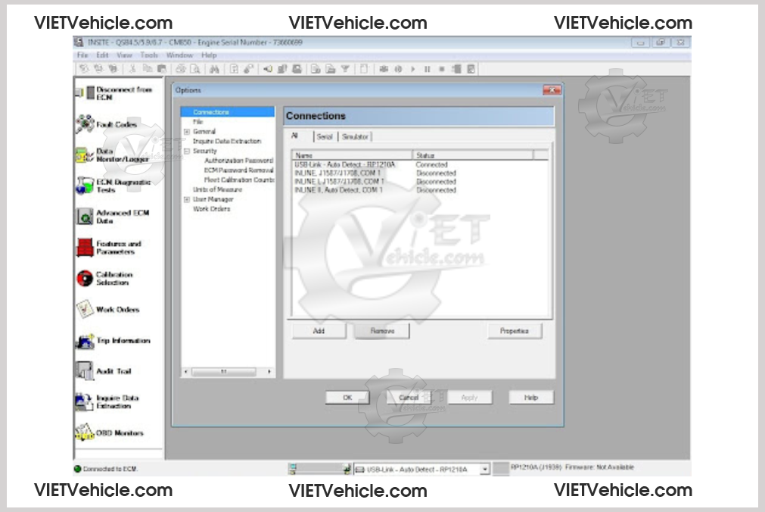Open Features and Parameters
The width and height of the screenshot is (765, 512).
85,248
